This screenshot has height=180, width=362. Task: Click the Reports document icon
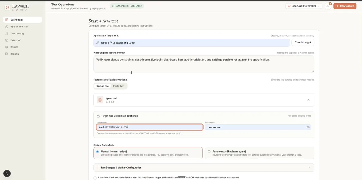tap(7, 54)
